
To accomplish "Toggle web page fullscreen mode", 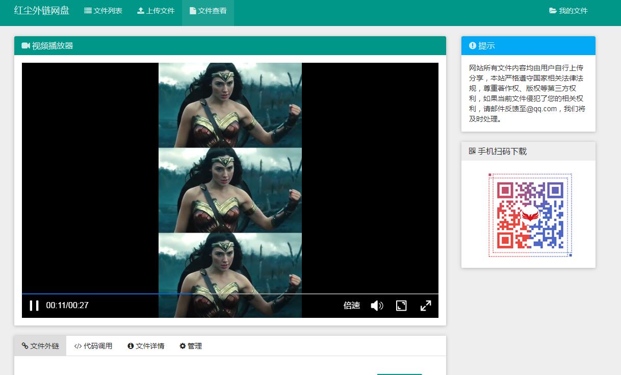I will (x=401, y=306).
